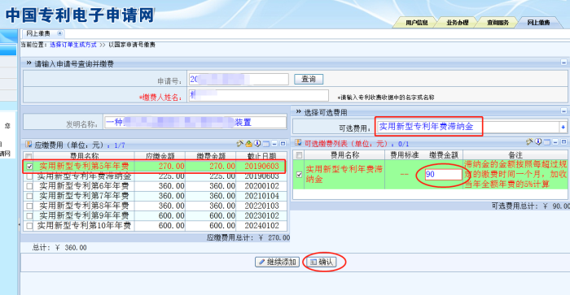Click deadline cell 20240102

tap(261, 226)
